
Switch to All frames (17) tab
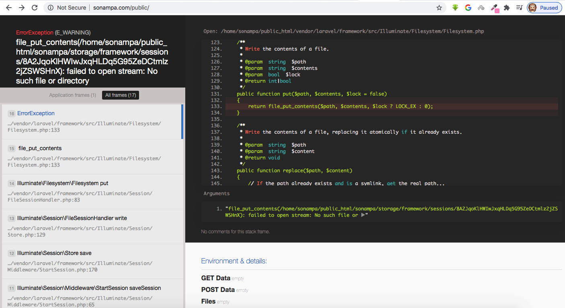(x=121, y=95)
